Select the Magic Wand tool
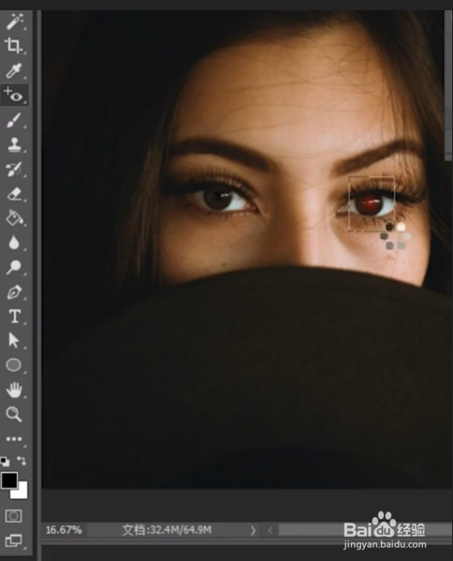Image resolution: width=453 pixels, height=561 pixels. 14,22
